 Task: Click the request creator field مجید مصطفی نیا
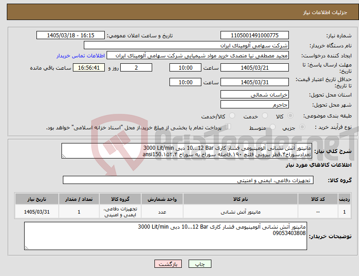pos(198,56)
